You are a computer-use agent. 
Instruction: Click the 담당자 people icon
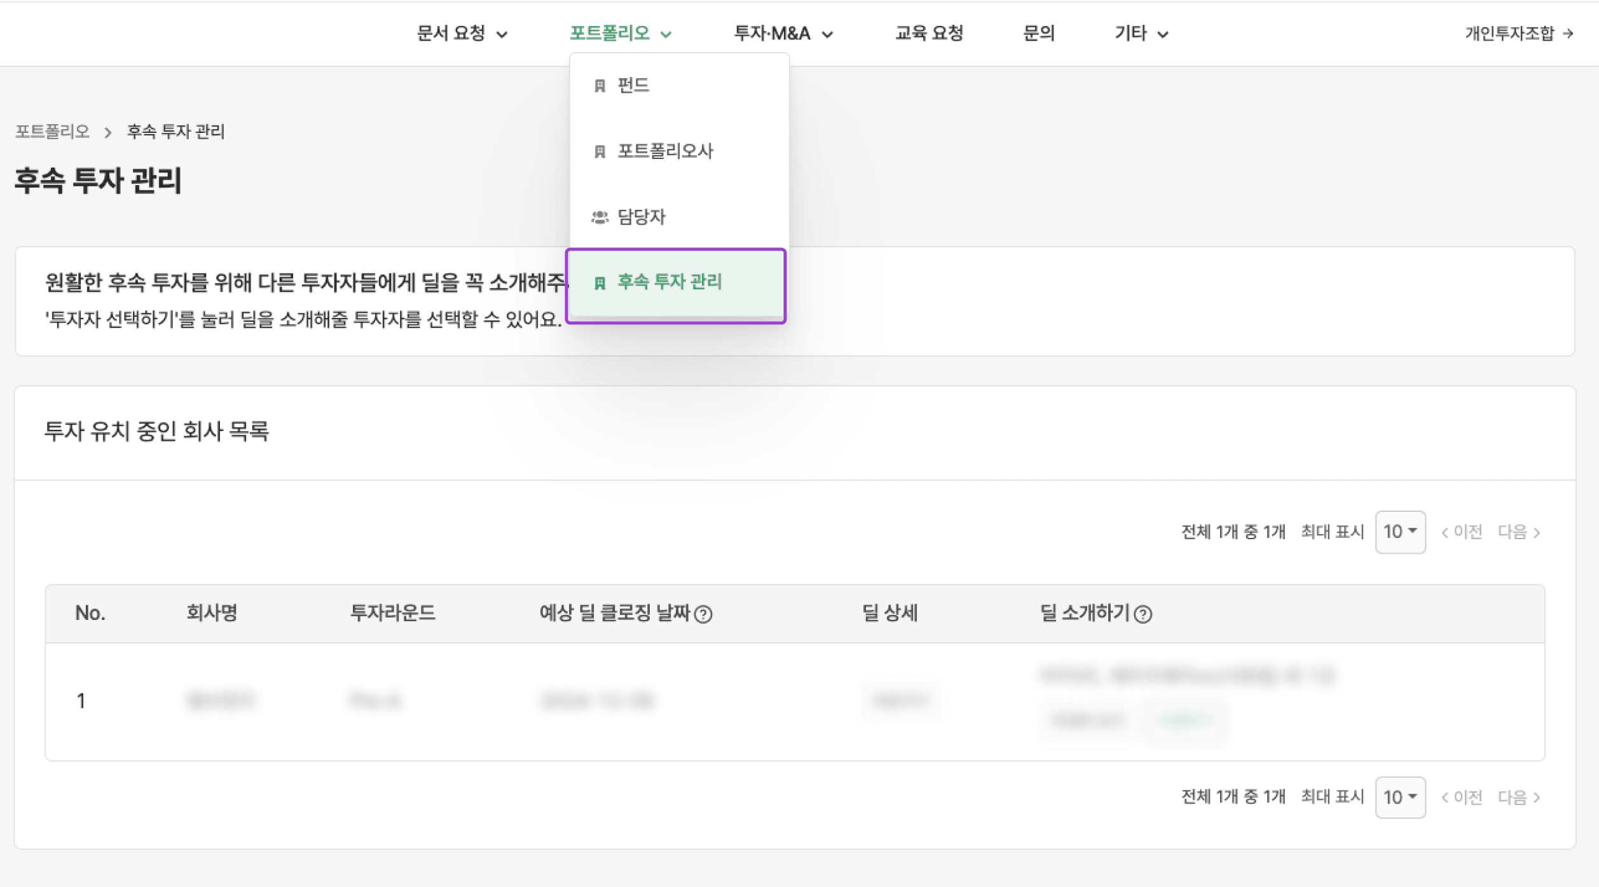tap(599, 217)
